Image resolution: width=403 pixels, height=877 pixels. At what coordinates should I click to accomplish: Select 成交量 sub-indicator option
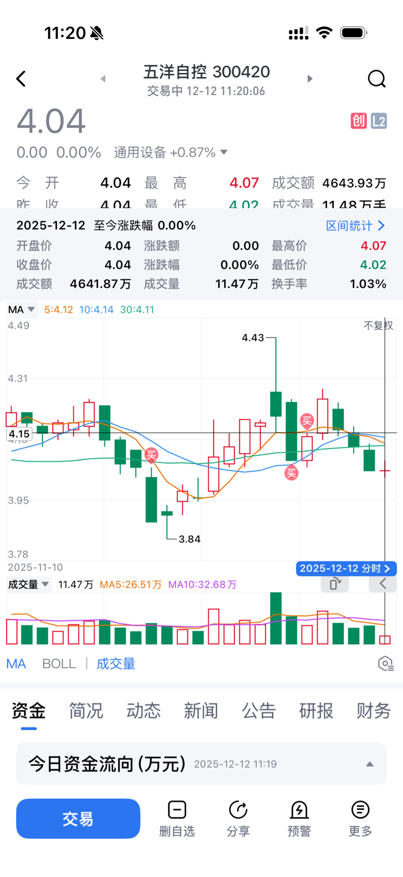tap(116, 664)
